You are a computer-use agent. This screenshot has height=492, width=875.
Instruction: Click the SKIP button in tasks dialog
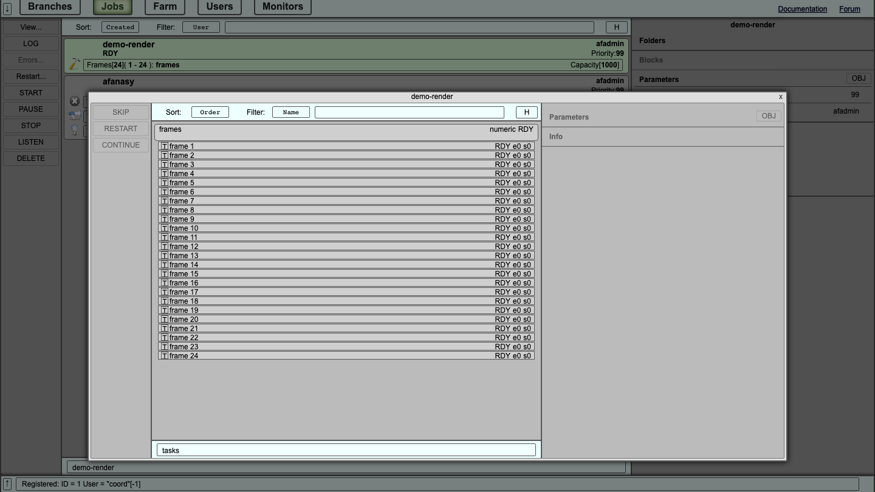(x=121, y=112)
